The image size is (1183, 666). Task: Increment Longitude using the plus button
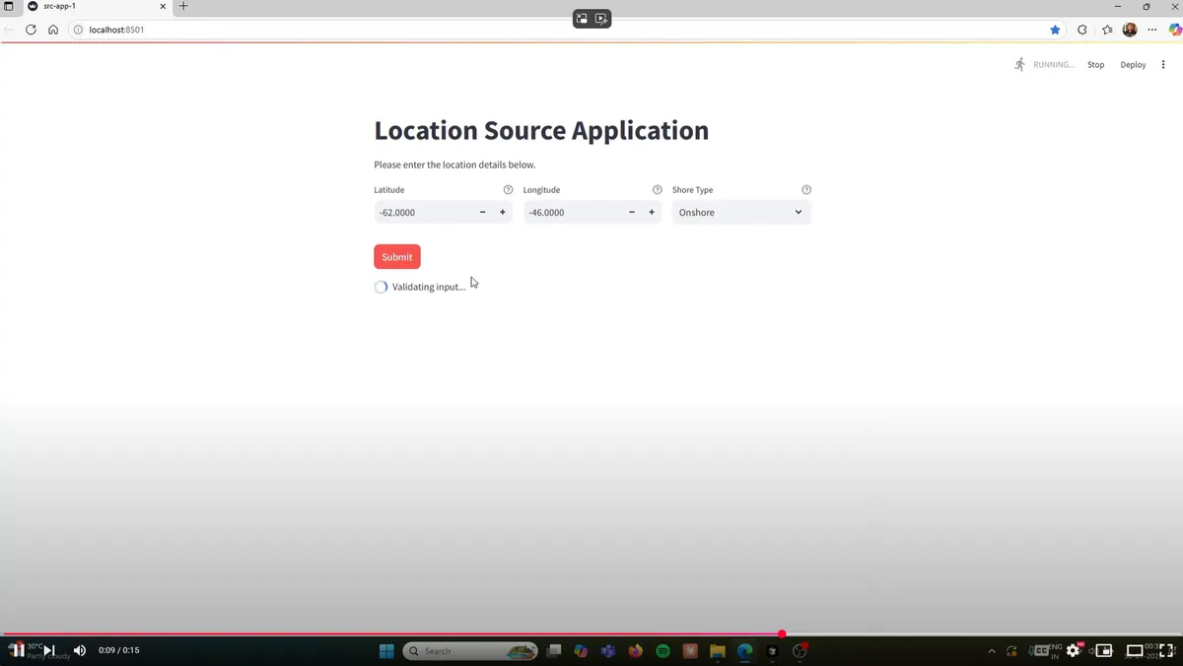tap(652, 213)
